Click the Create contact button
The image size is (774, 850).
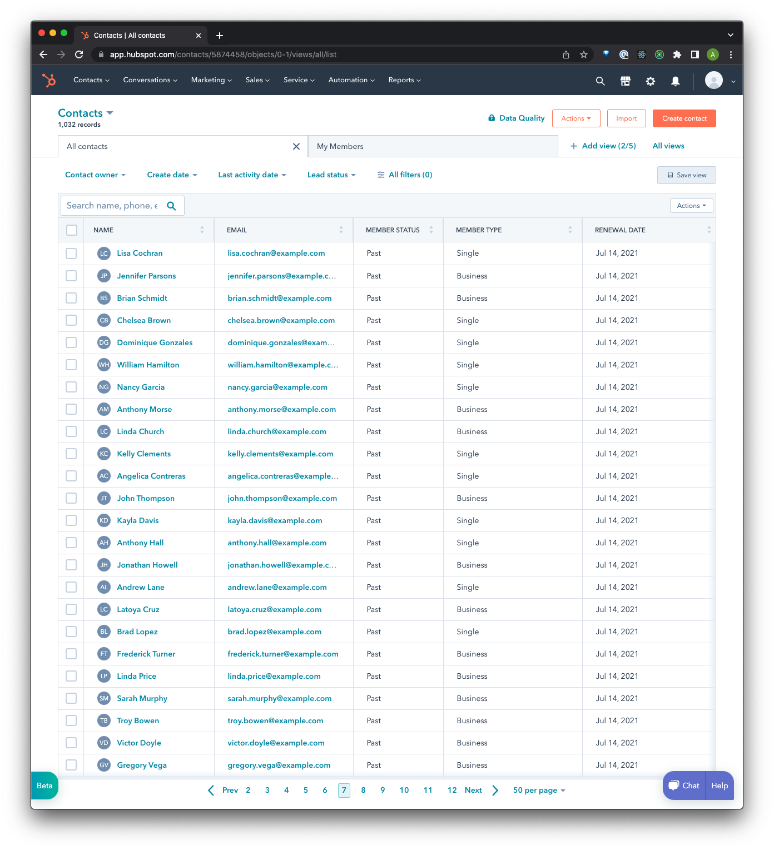click(684, 118)
